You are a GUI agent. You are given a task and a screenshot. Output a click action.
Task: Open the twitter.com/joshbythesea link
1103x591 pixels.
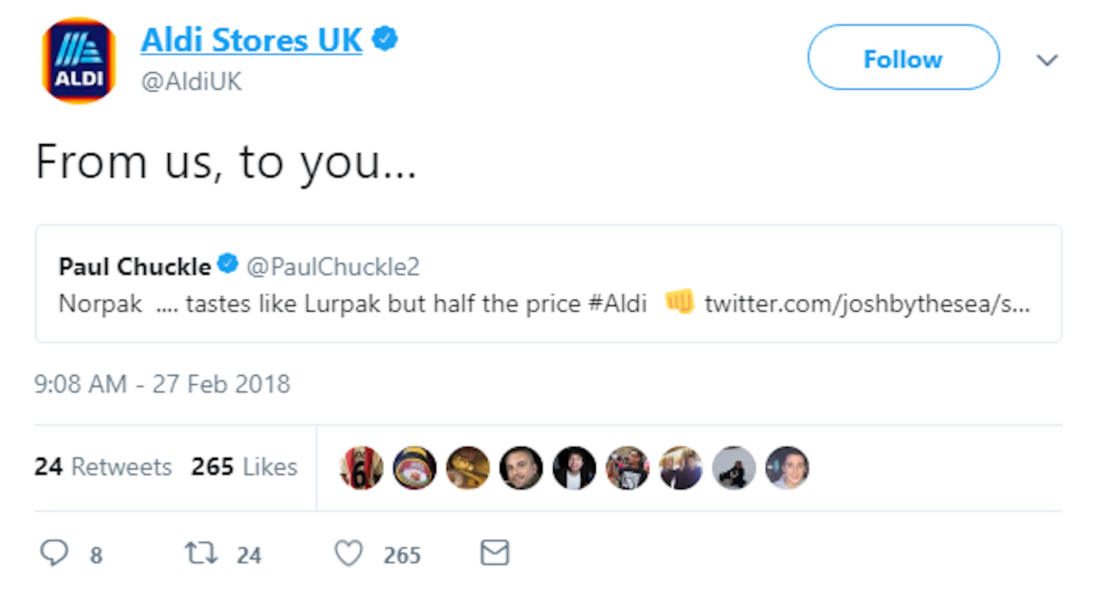(x=867, y=303)
